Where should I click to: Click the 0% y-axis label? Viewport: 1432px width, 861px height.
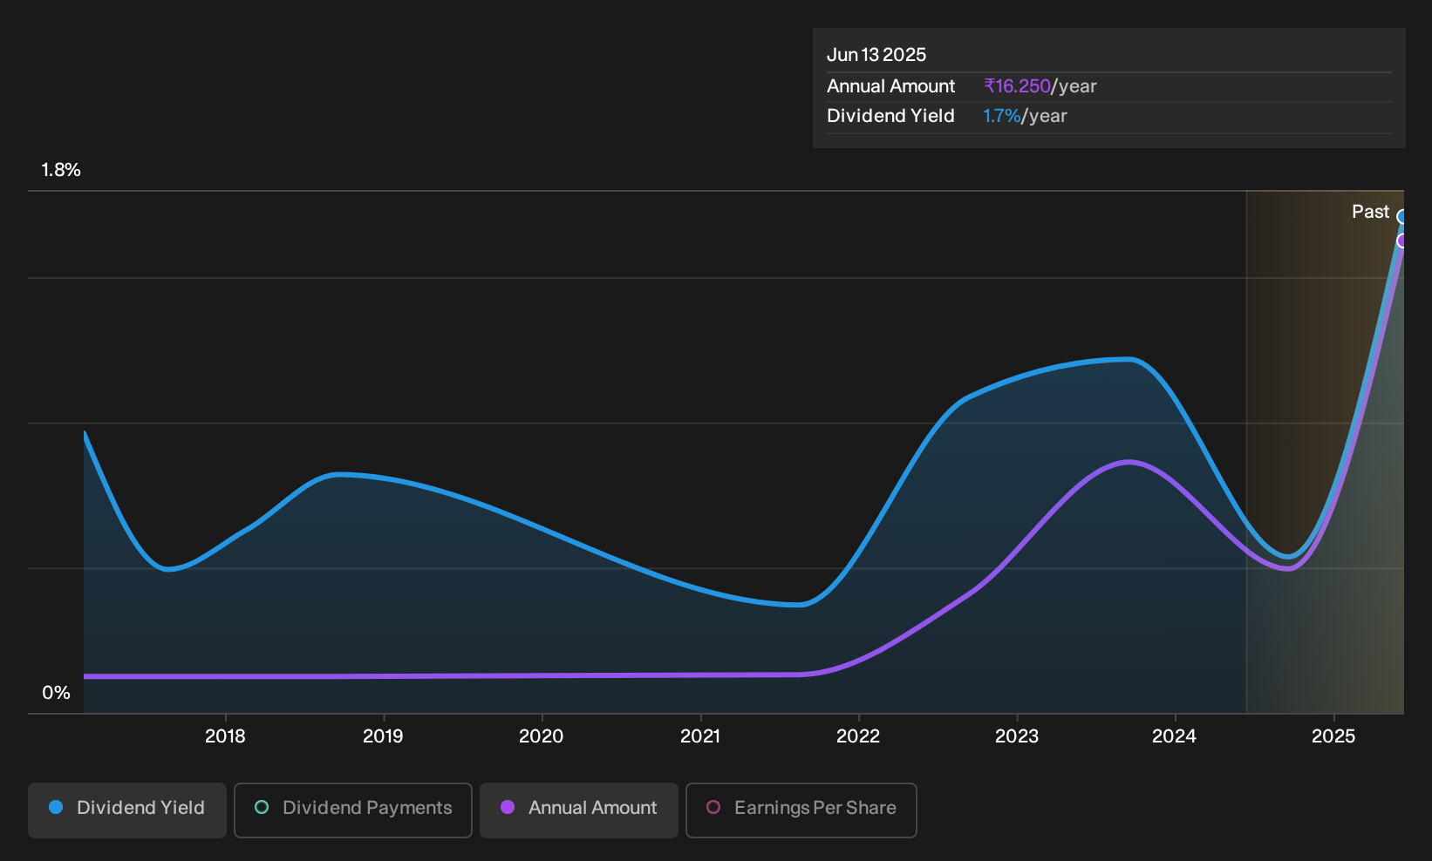[x=56, y=693]
